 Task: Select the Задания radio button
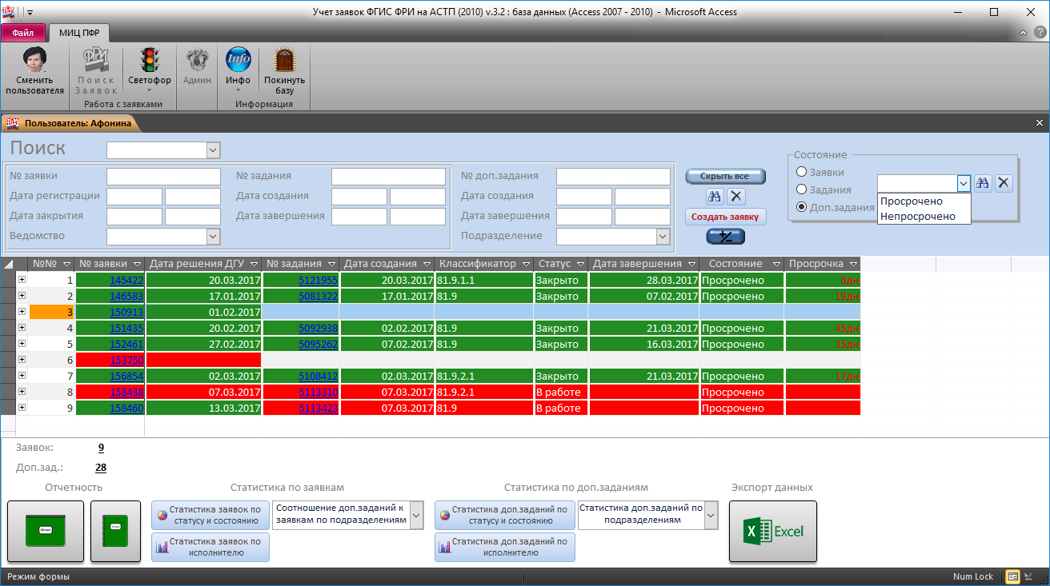click(801, 189)
